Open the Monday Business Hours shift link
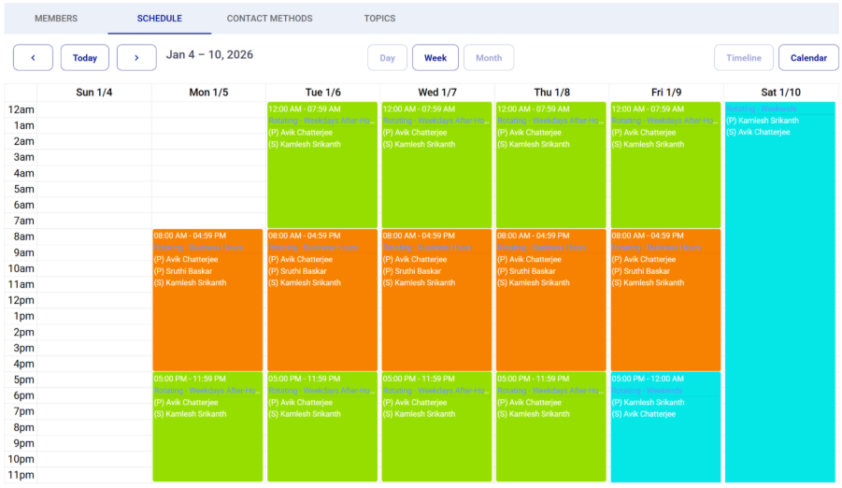The height and width of the screenshot is (488, 842). (198, 248)
